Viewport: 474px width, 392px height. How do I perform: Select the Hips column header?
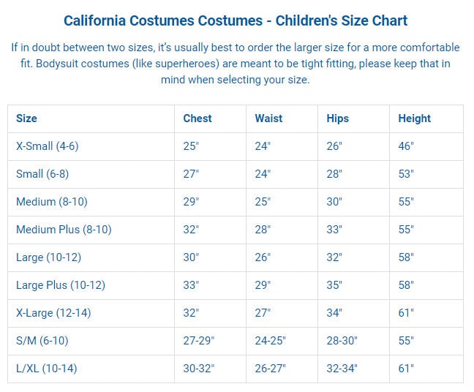tap(338, 118)
